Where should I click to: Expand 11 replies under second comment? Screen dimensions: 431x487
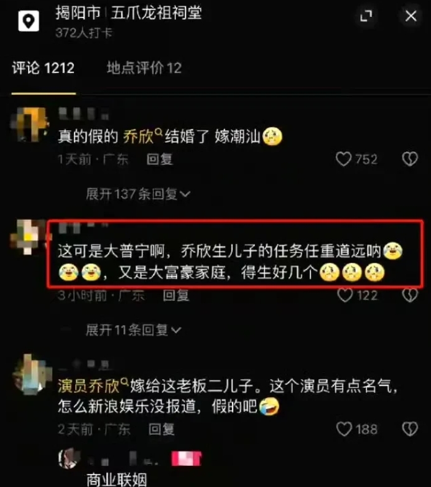133,330
